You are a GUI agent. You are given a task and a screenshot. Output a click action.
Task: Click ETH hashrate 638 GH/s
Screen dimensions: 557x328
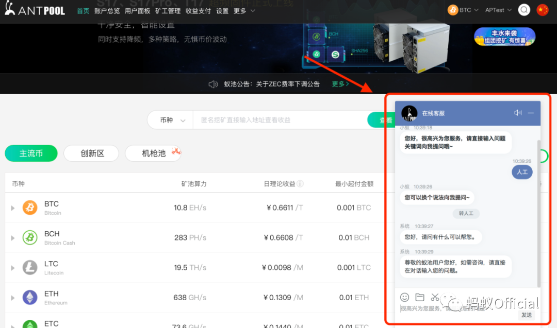pyautogui.click(x=190, y=298)
